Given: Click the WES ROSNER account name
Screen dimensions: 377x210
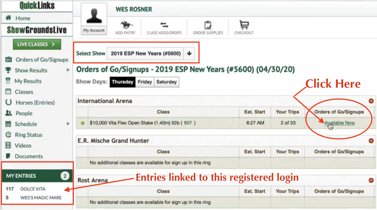Looking at the screenshot, I should click(x=134, y=9).
